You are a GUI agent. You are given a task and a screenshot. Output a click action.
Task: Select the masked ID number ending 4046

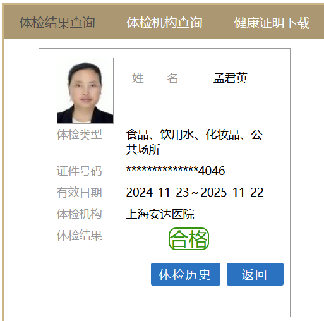(x=176, y=171)
